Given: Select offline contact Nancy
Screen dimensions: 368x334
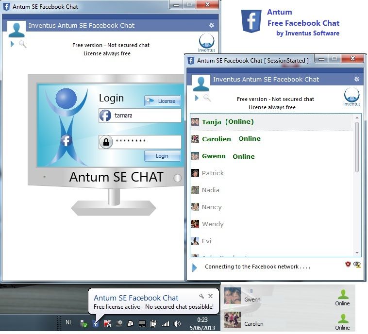Looking at the screenshot, I should (x=272, y=207).
